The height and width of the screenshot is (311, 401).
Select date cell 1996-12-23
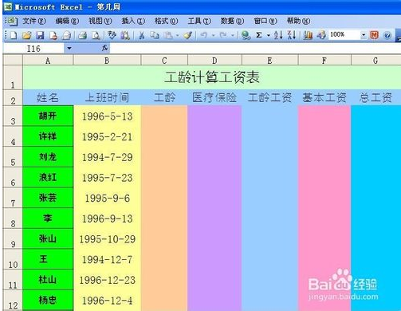[107, 280]
